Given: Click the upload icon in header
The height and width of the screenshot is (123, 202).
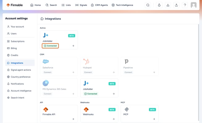Looking at the screenshot, I should tap(176, 5).
